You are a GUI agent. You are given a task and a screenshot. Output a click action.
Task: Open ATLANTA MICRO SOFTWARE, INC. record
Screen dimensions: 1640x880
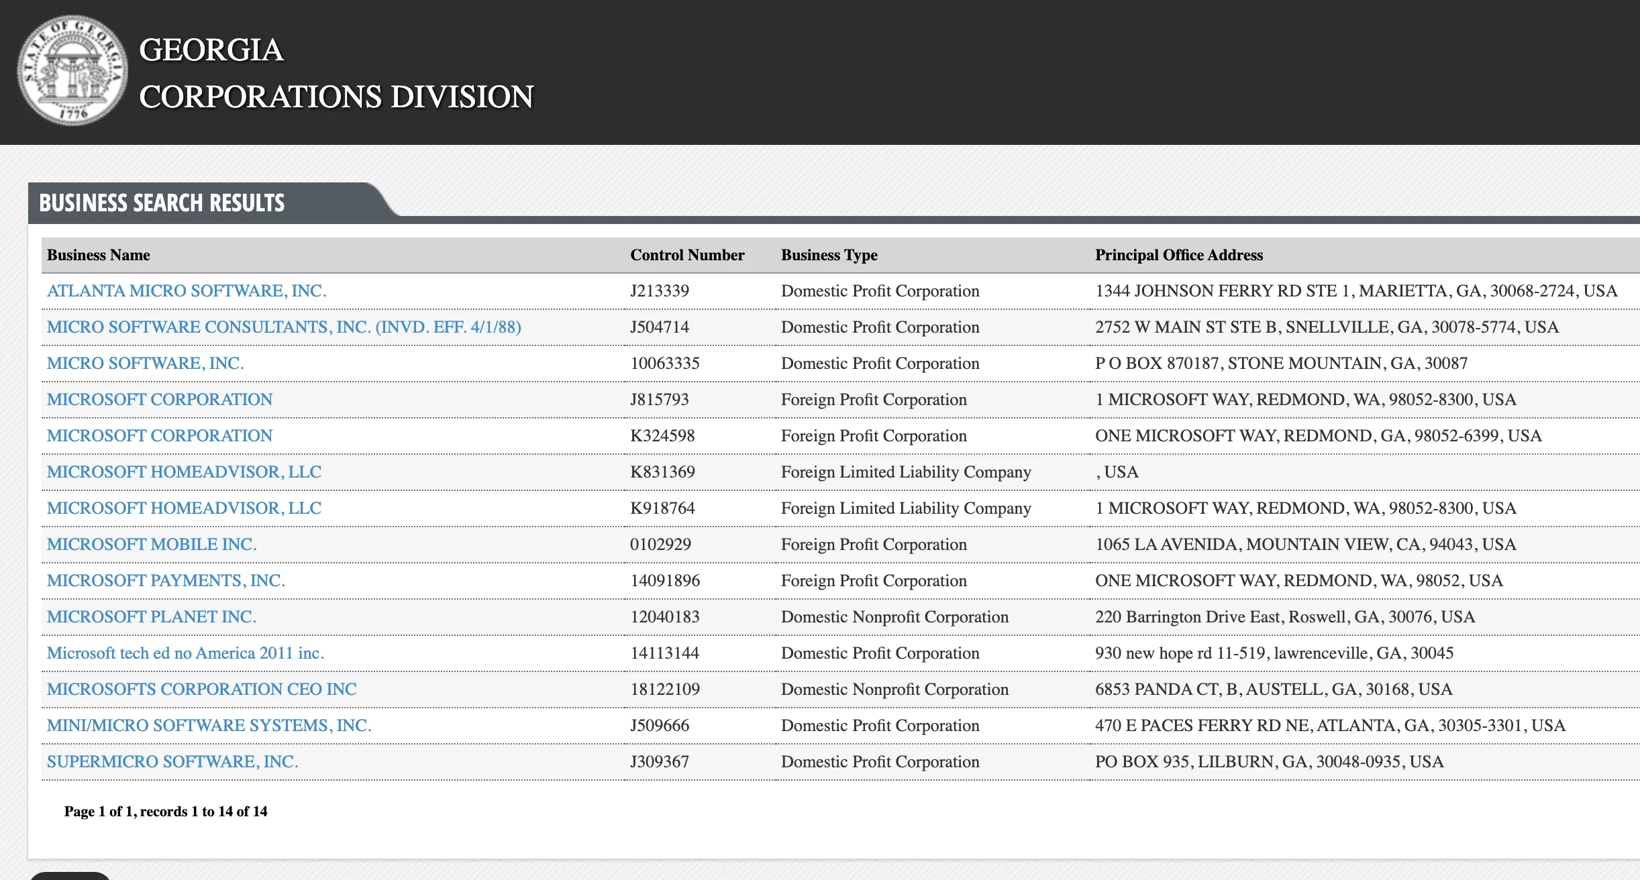click(187, 291)
